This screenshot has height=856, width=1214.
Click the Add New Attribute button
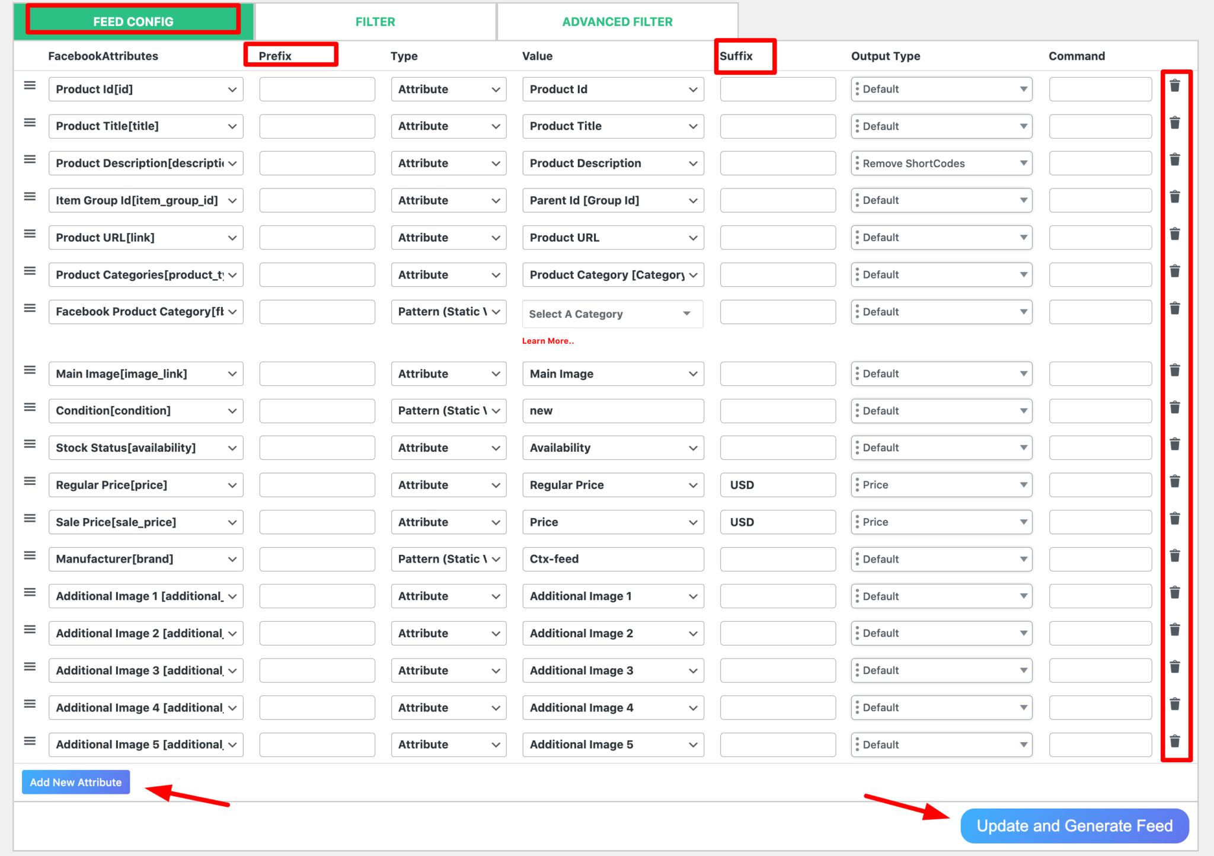76,782
